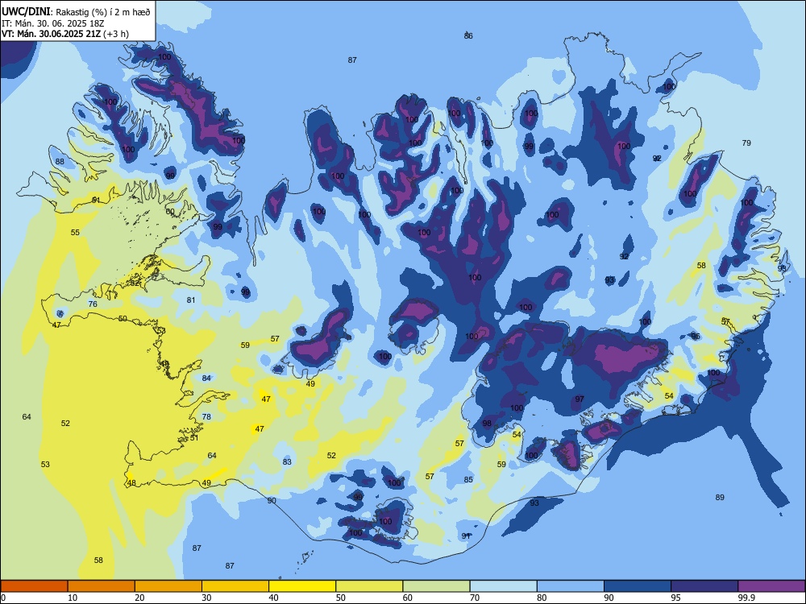
Task: Select the 30–40 golden legend swatch
Action: coord(235,586)
